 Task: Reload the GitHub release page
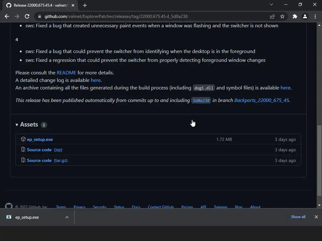coord(27,16)
